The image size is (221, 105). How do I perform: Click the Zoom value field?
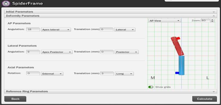point(205,20)
